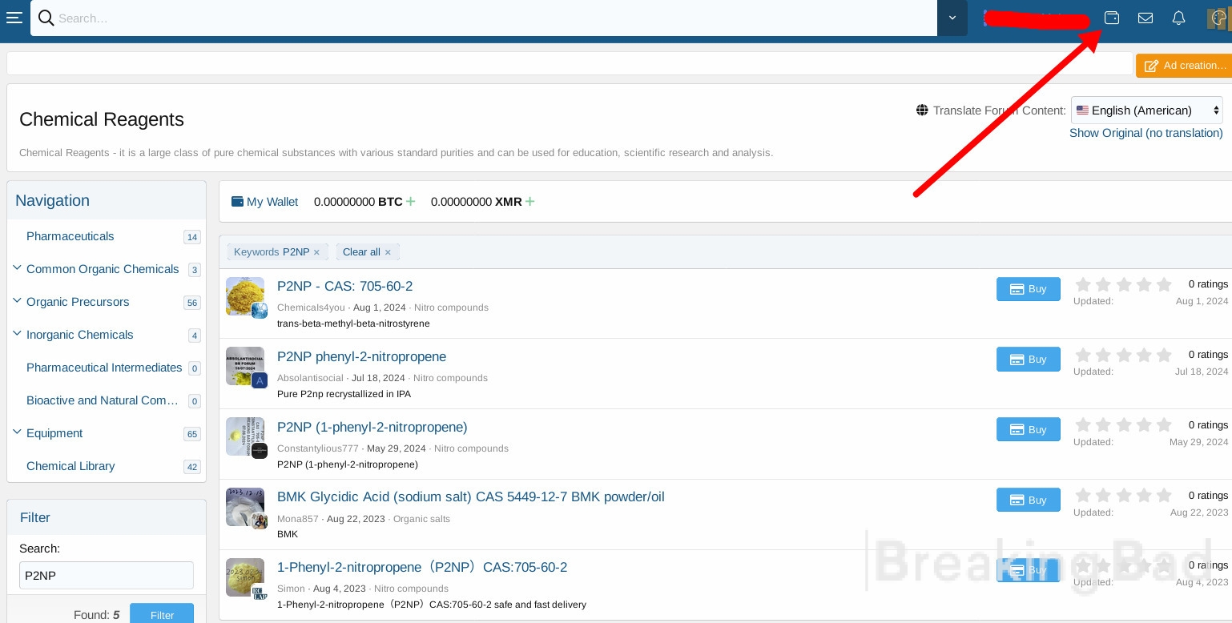The width and height of the screenshot is (1232, 623).
Task: Click the third rating star of BMK Glycidic Acid
Action: coord(1124,496)
